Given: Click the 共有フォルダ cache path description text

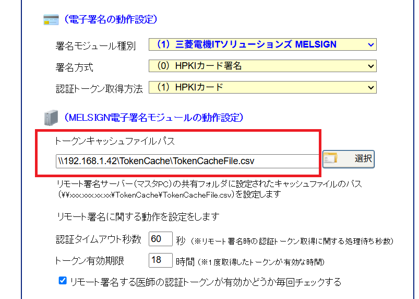Looking at the screenshot, I should (x=209, y=184).
